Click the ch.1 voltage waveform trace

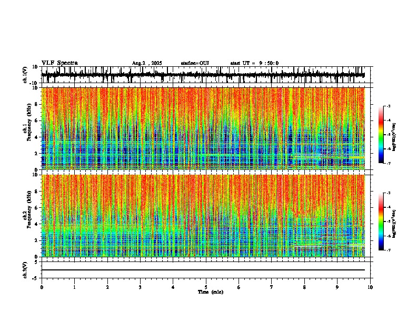[203, 75]
